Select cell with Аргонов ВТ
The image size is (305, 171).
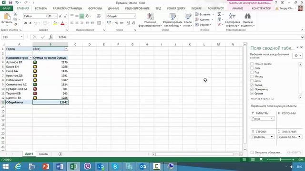tap(19, 62)
